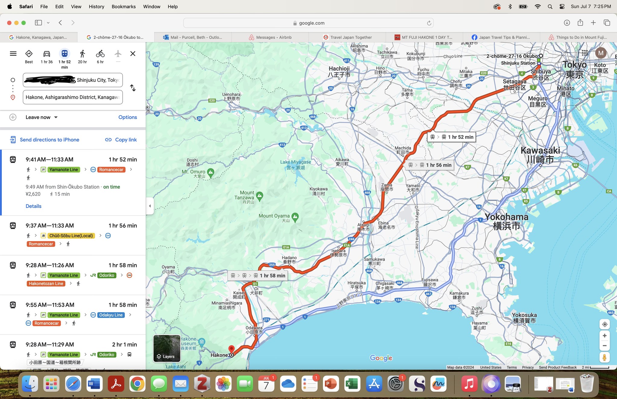Click the Street View pegman

coord(605,357)
